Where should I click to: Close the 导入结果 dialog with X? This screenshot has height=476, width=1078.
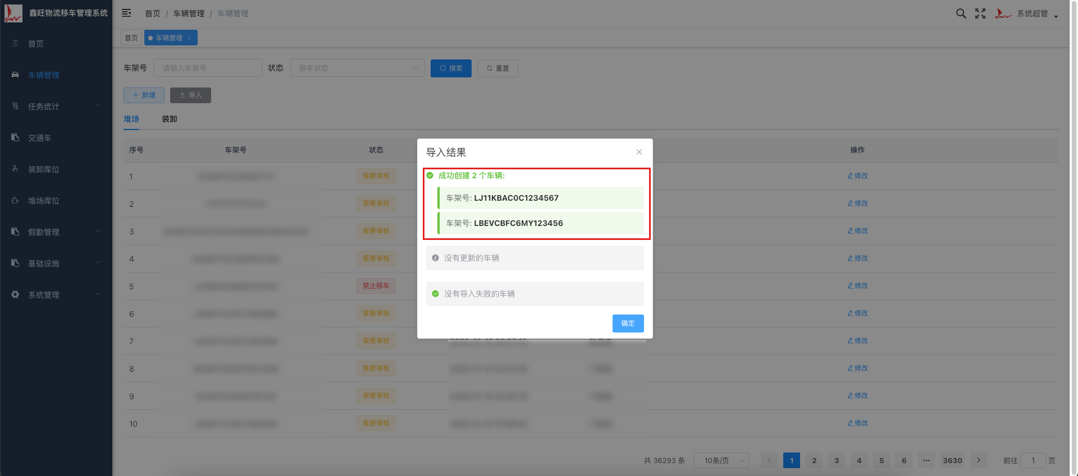click(639, 152)
